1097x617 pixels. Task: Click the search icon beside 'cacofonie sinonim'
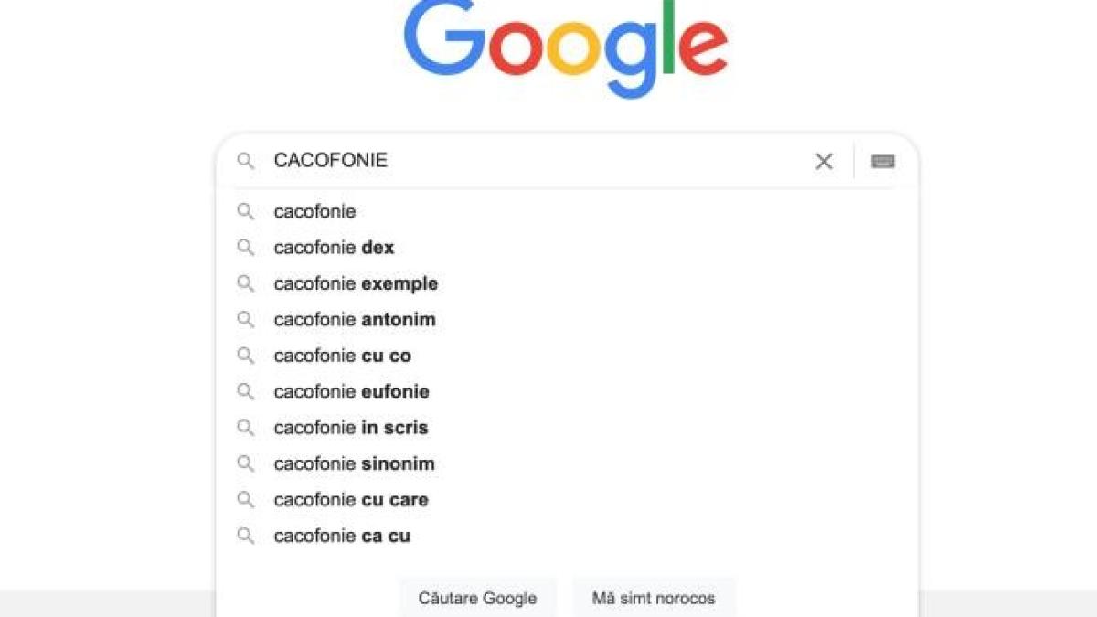click(245, 463)
